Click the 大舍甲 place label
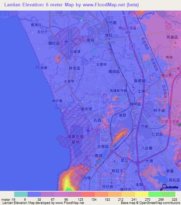The width and height of the screenshot is (181, 205). [x=69, y=81]
